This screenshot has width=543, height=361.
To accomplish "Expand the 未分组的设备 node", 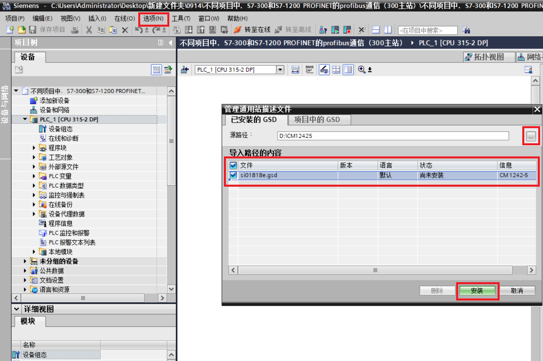I will pos(25,261).
